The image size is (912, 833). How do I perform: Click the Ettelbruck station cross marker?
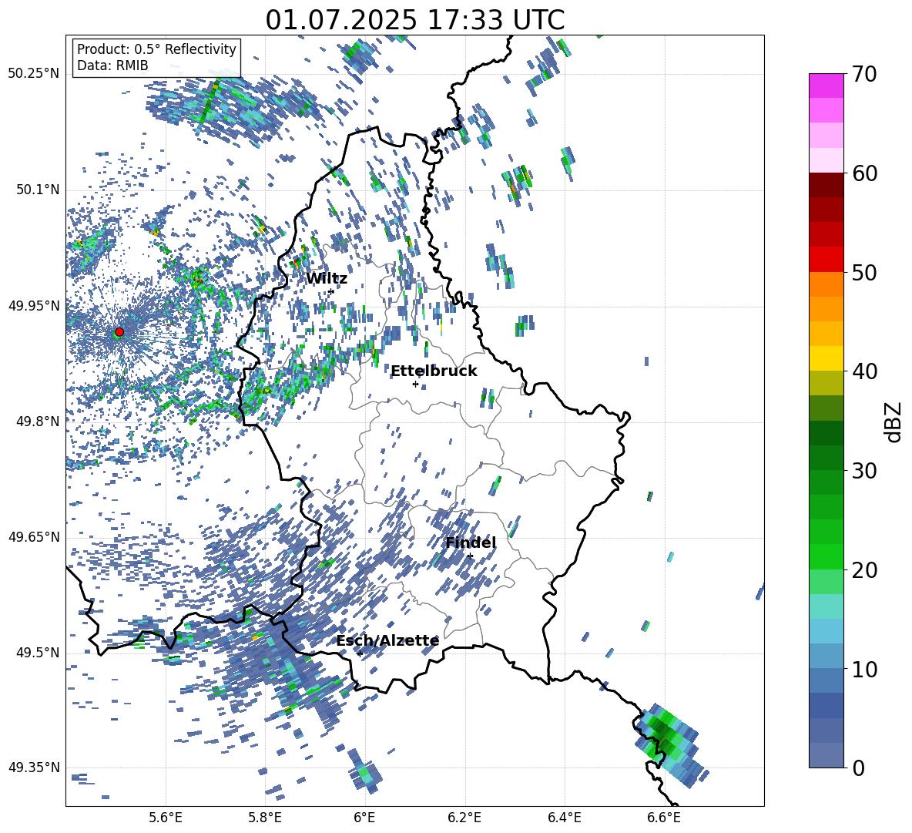tap(415, 384)
